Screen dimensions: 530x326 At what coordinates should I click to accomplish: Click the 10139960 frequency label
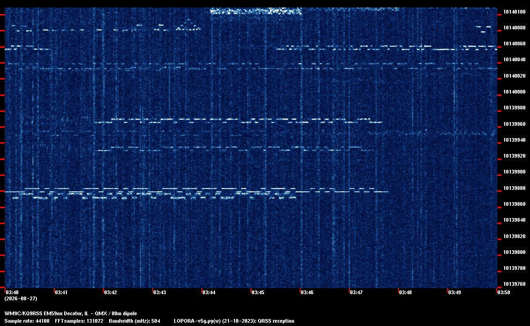tap(514, 124)
